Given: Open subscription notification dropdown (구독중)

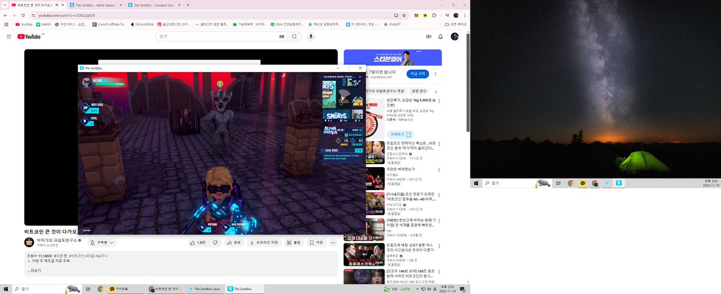Looking at the screenshot, I should 102,243.
